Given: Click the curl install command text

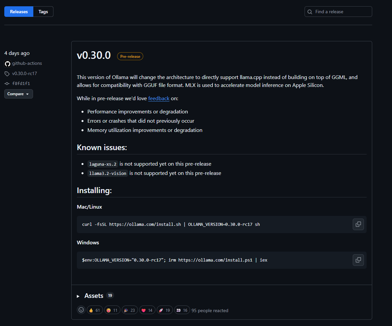Looking at the screenshot, I should point(171,224).
